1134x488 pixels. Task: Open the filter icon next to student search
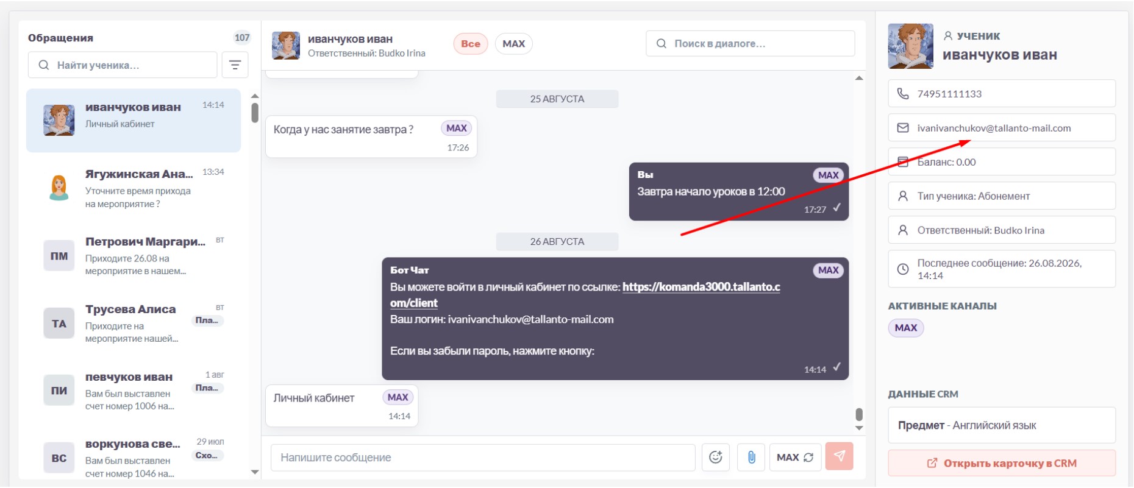click(x=235, y=65)
